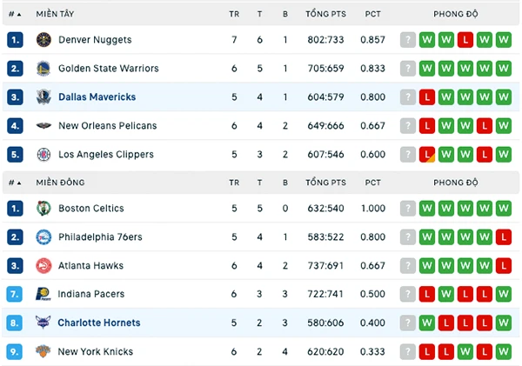
Task: Click the New Orleans Pelicans logo
Action: [x=43, y=126]
